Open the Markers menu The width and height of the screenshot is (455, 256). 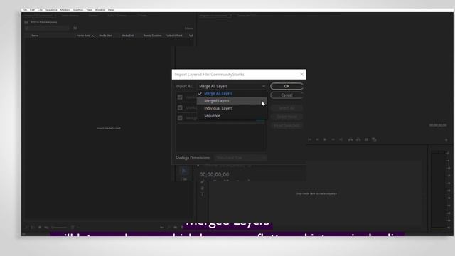(x=65, y=10)
